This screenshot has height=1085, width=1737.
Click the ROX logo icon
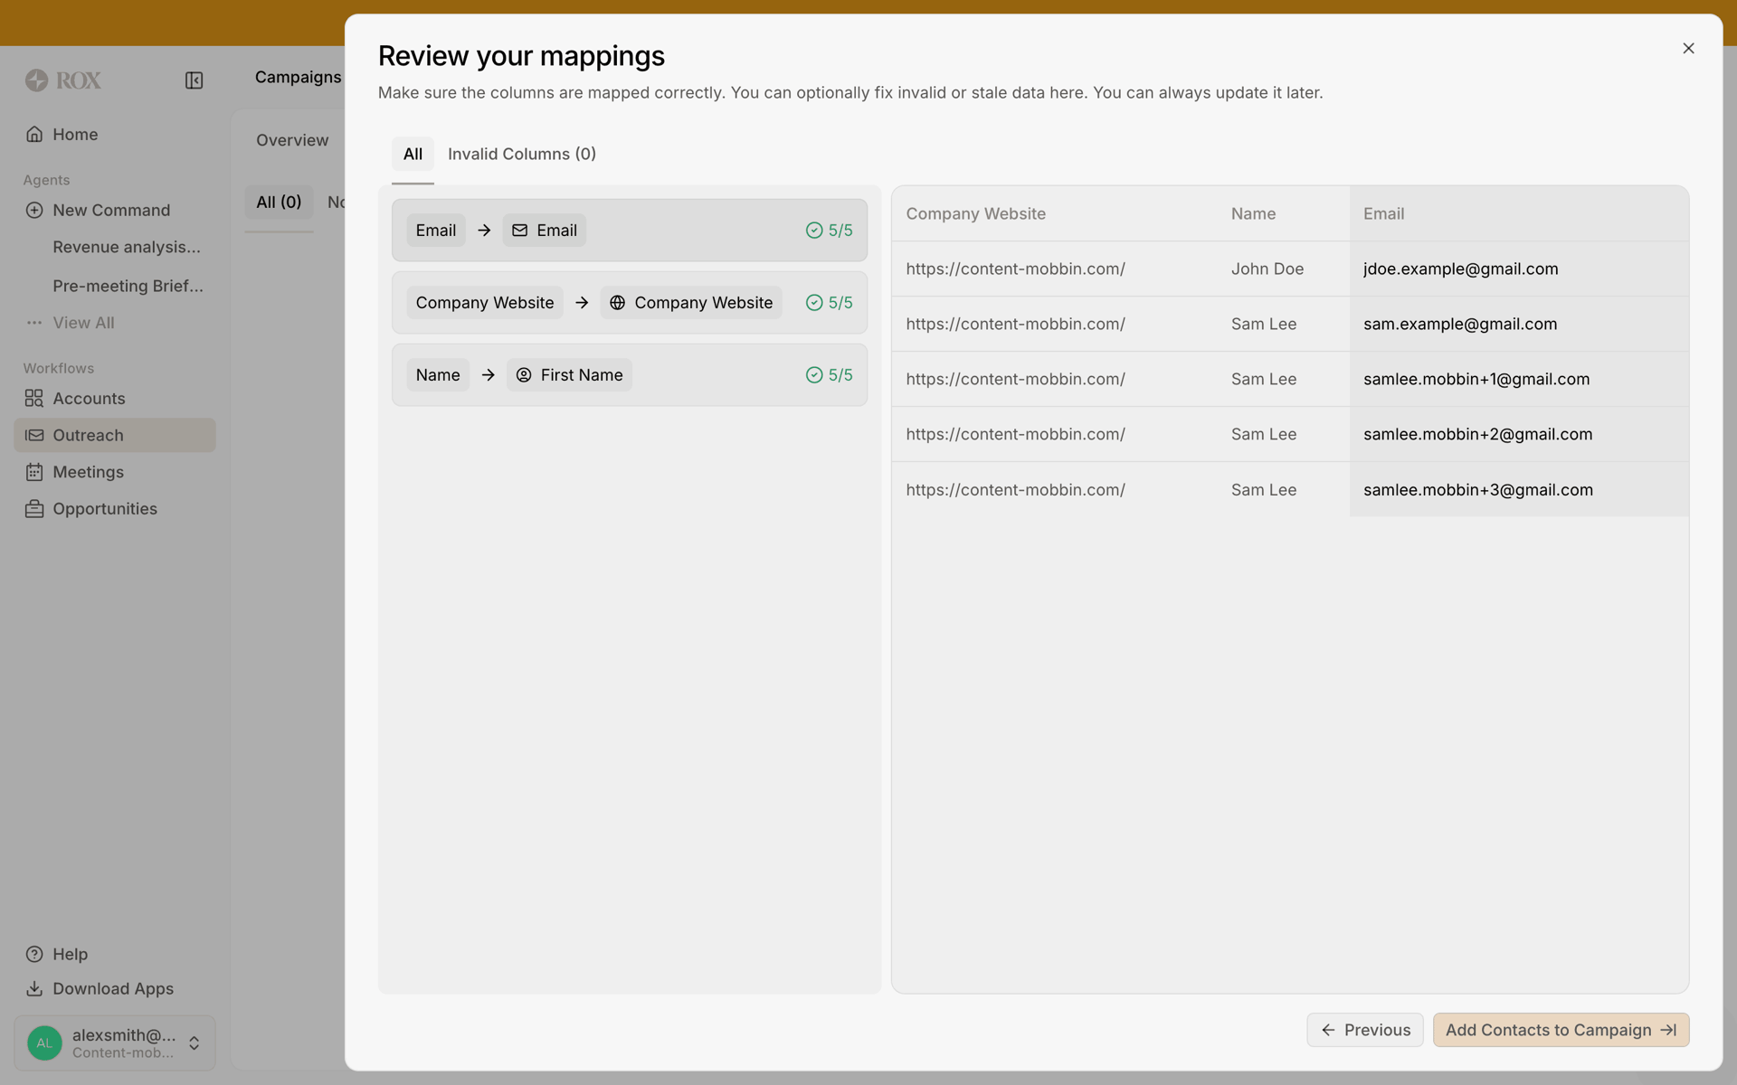pos(36,80)
